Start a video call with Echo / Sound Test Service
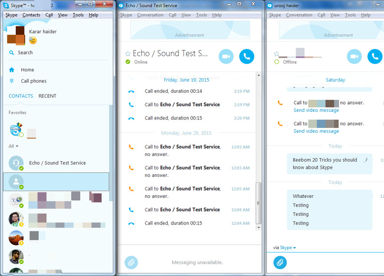This screenshot has width=384, height=276. point(226,57)
